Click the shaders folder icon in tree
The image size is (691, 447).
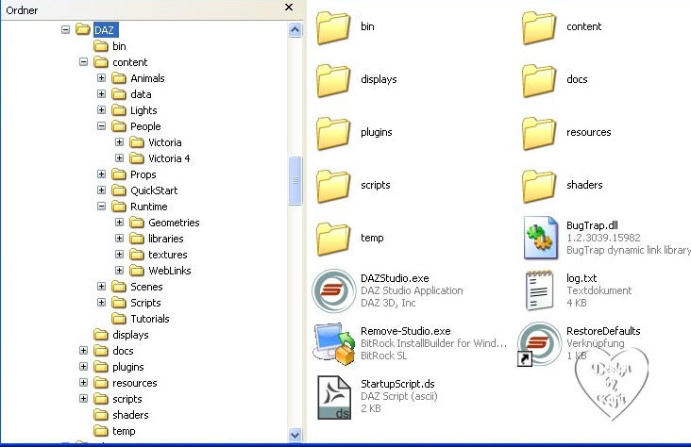point(101,415)
